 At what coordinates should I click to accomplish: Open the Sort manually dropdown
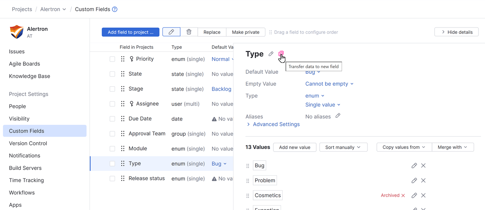click(343, 147)
